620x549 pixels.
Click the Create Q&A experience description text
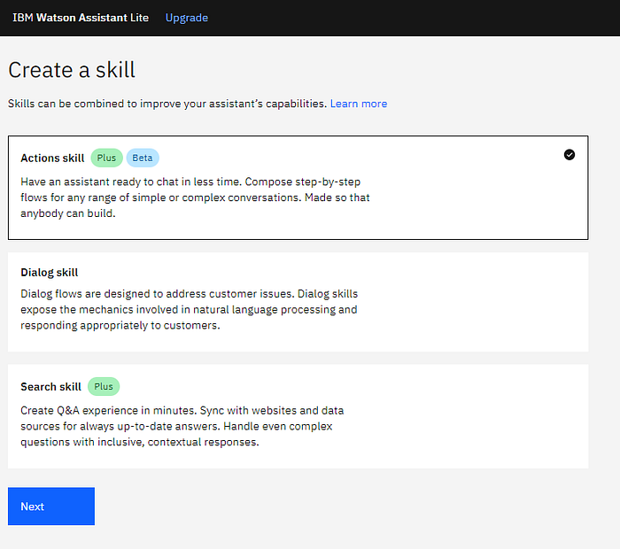coord(182,426)
